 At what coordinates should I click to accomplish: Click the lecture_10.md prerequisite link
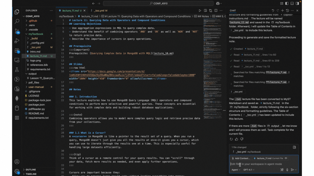click(164, 53)
